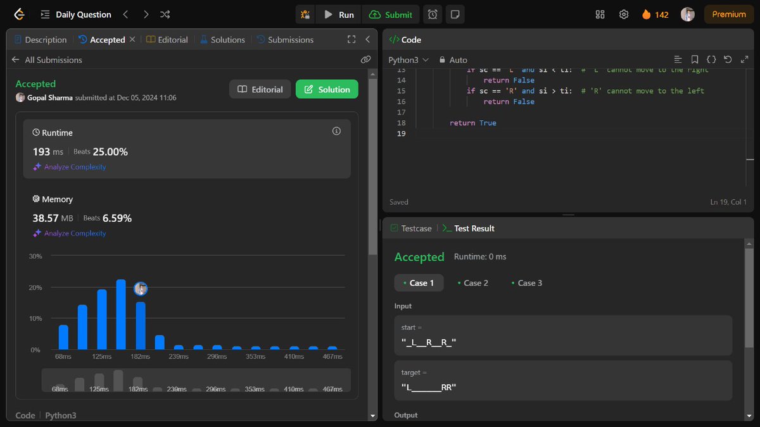
Task: Switch to the Solutions tab
Action: [x=222, y=39]
